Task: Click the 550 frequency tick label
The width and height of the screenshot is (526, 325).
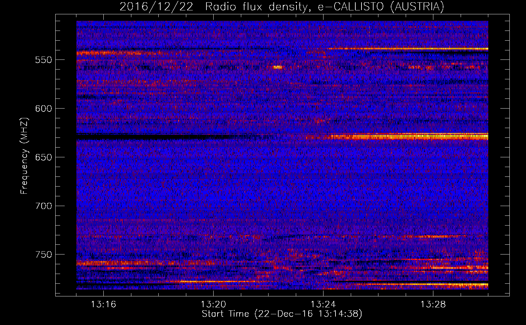Action: click(44, 60)
